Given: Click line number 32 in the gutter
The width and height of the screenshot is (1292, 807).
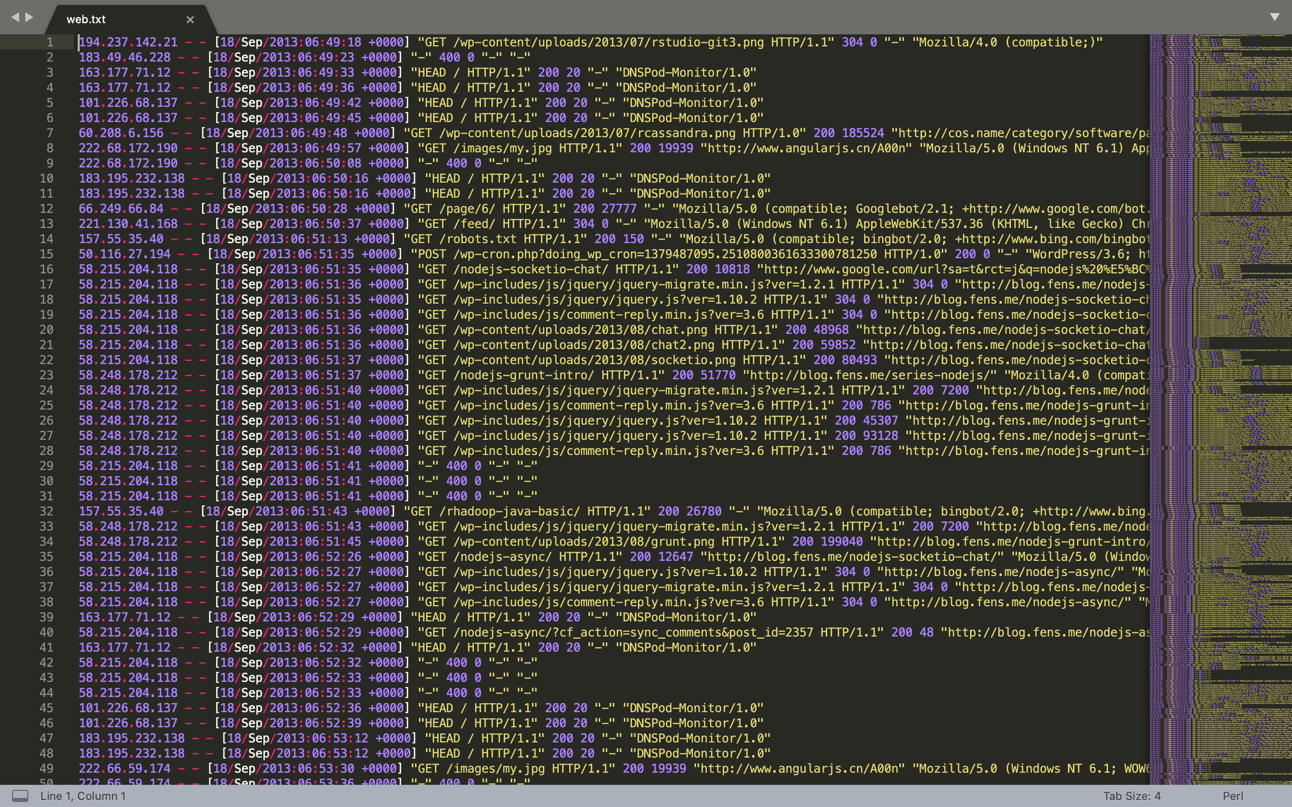Looking at the screenshot, I should pos(46,511).
